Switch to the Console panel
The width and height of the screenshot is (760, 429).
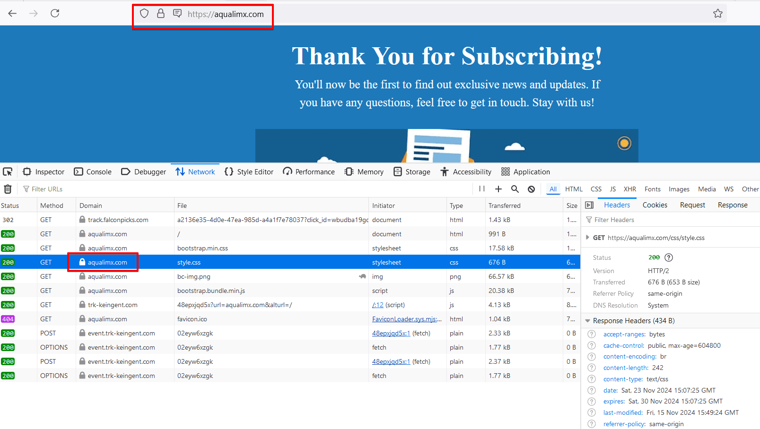click(93, 172)
